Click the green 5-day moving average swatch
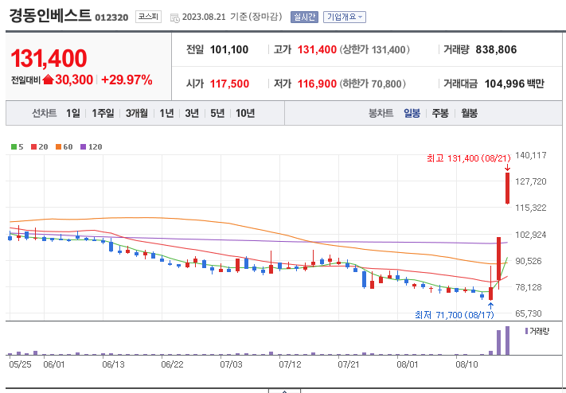Screen dimensions: 566x393 pyautogui.click(x=14, y=147)
